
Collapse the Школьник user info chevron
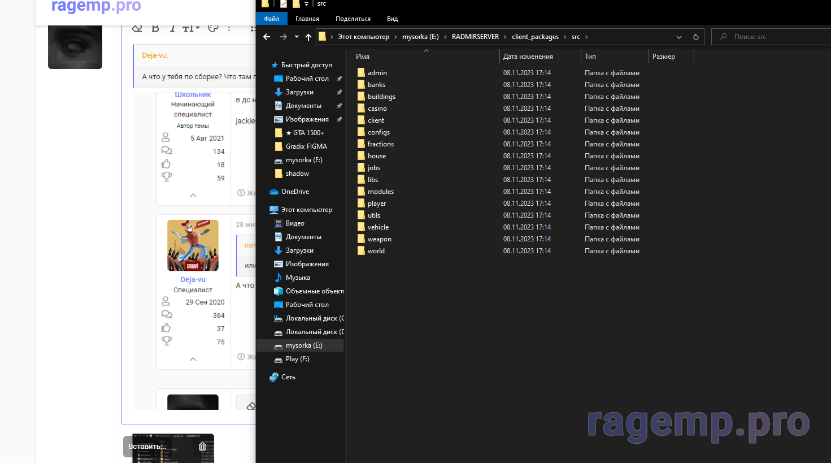click(193, 195)
